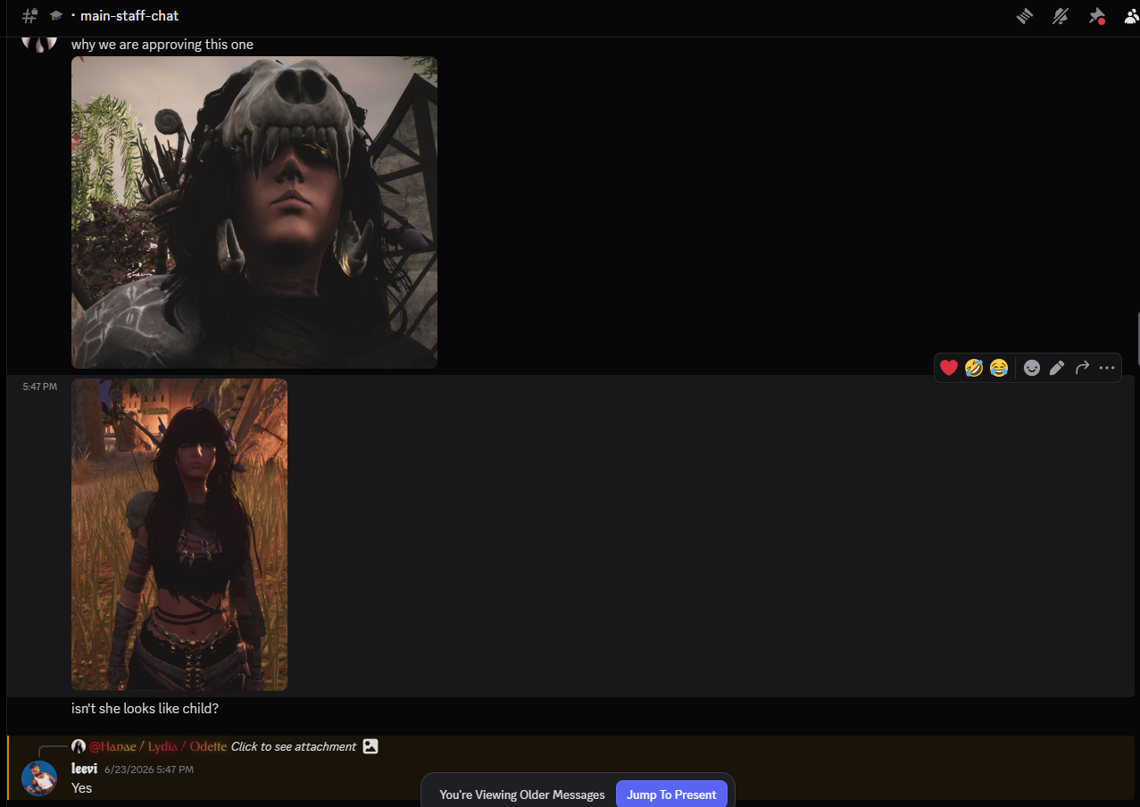Click the "Yes" message text

point(81,788)
